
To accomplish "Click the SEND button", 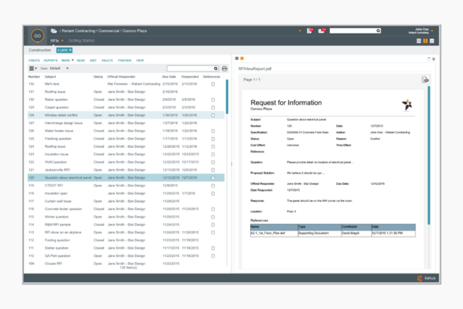I will [x=81, y=60].
